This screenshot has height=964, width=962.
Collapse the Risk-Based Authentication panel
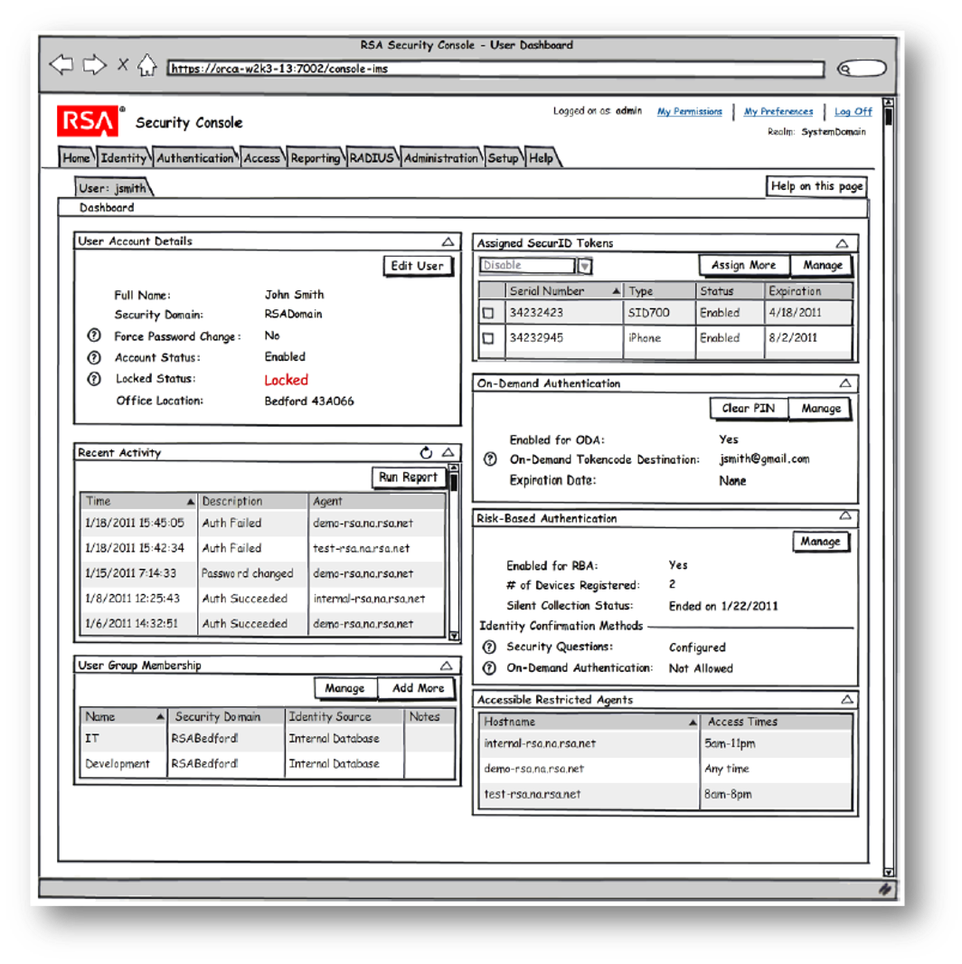tap(845, 515)
